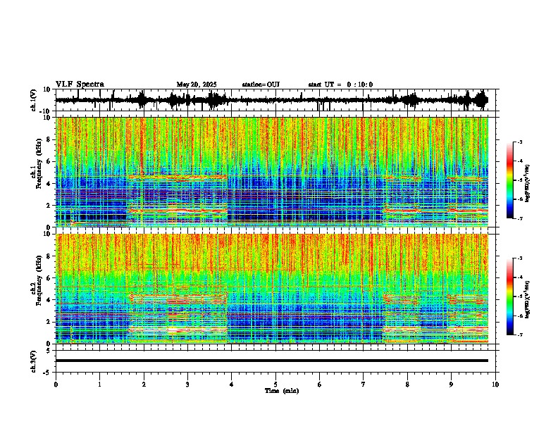The image size is (558, 431).
Task: Click the "2" tick on the time axis
Action: coord(144,385)
